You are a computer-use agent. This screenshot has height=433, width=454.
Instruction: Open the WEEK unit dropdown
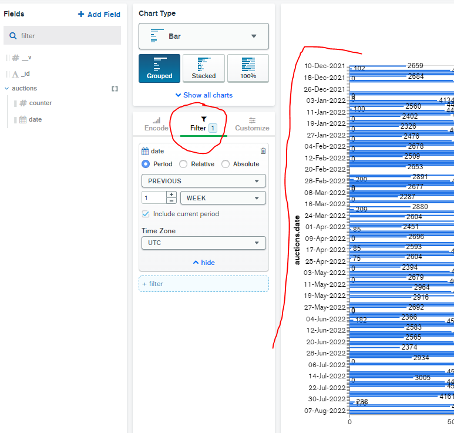pyautogui.click(x=223, y=198)
